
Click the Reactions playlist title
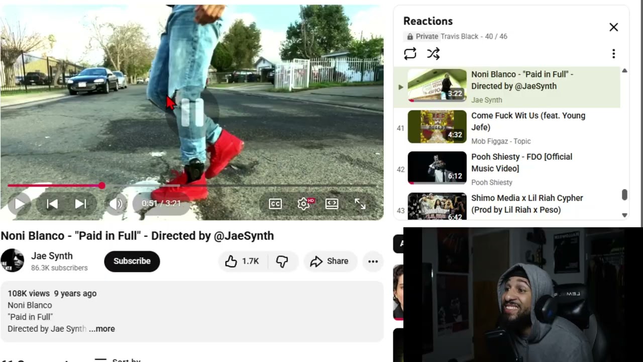[428, 21]
